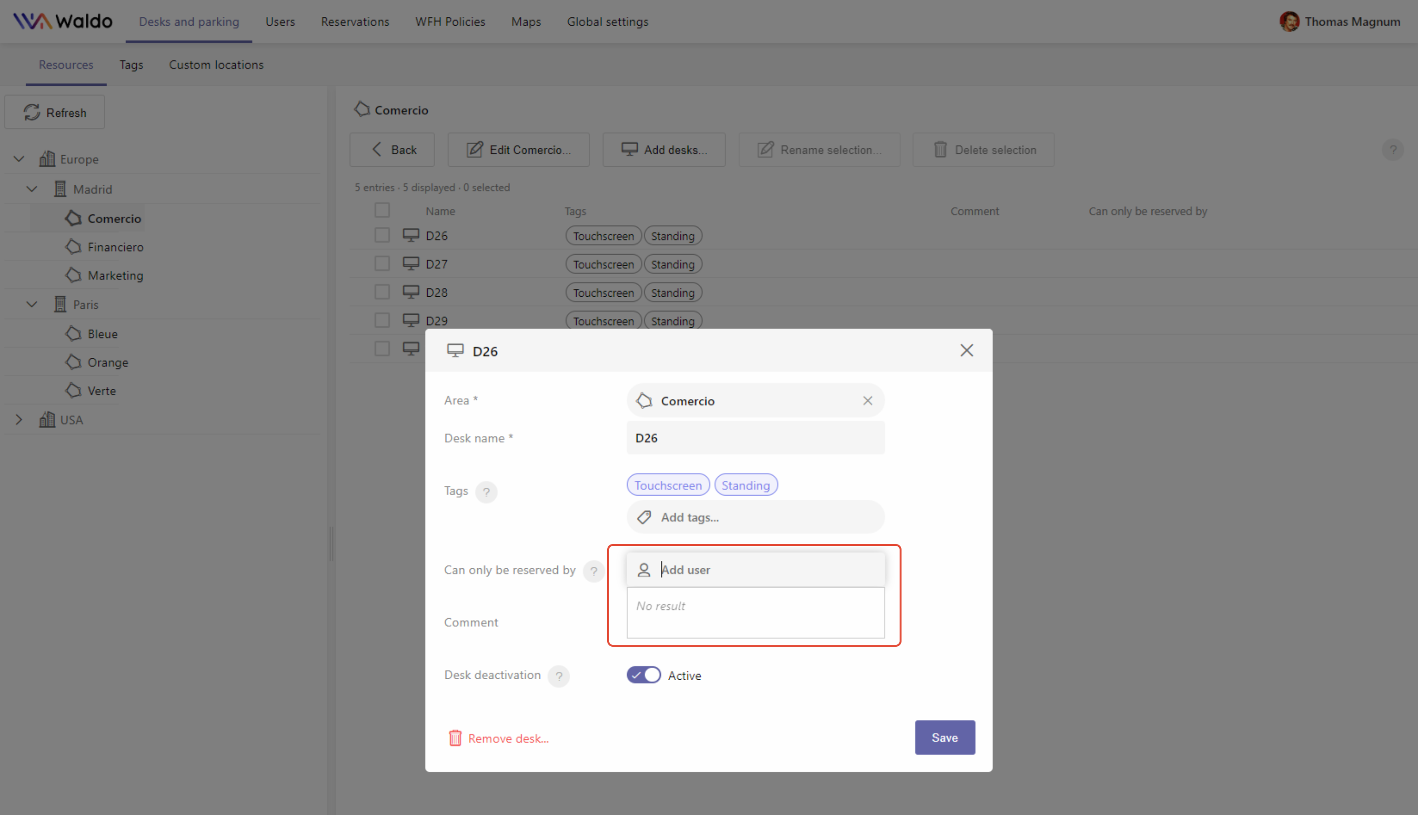Screen dimensions: 1418x815
Task: Click the Back button
Action: tap(392, 150)
